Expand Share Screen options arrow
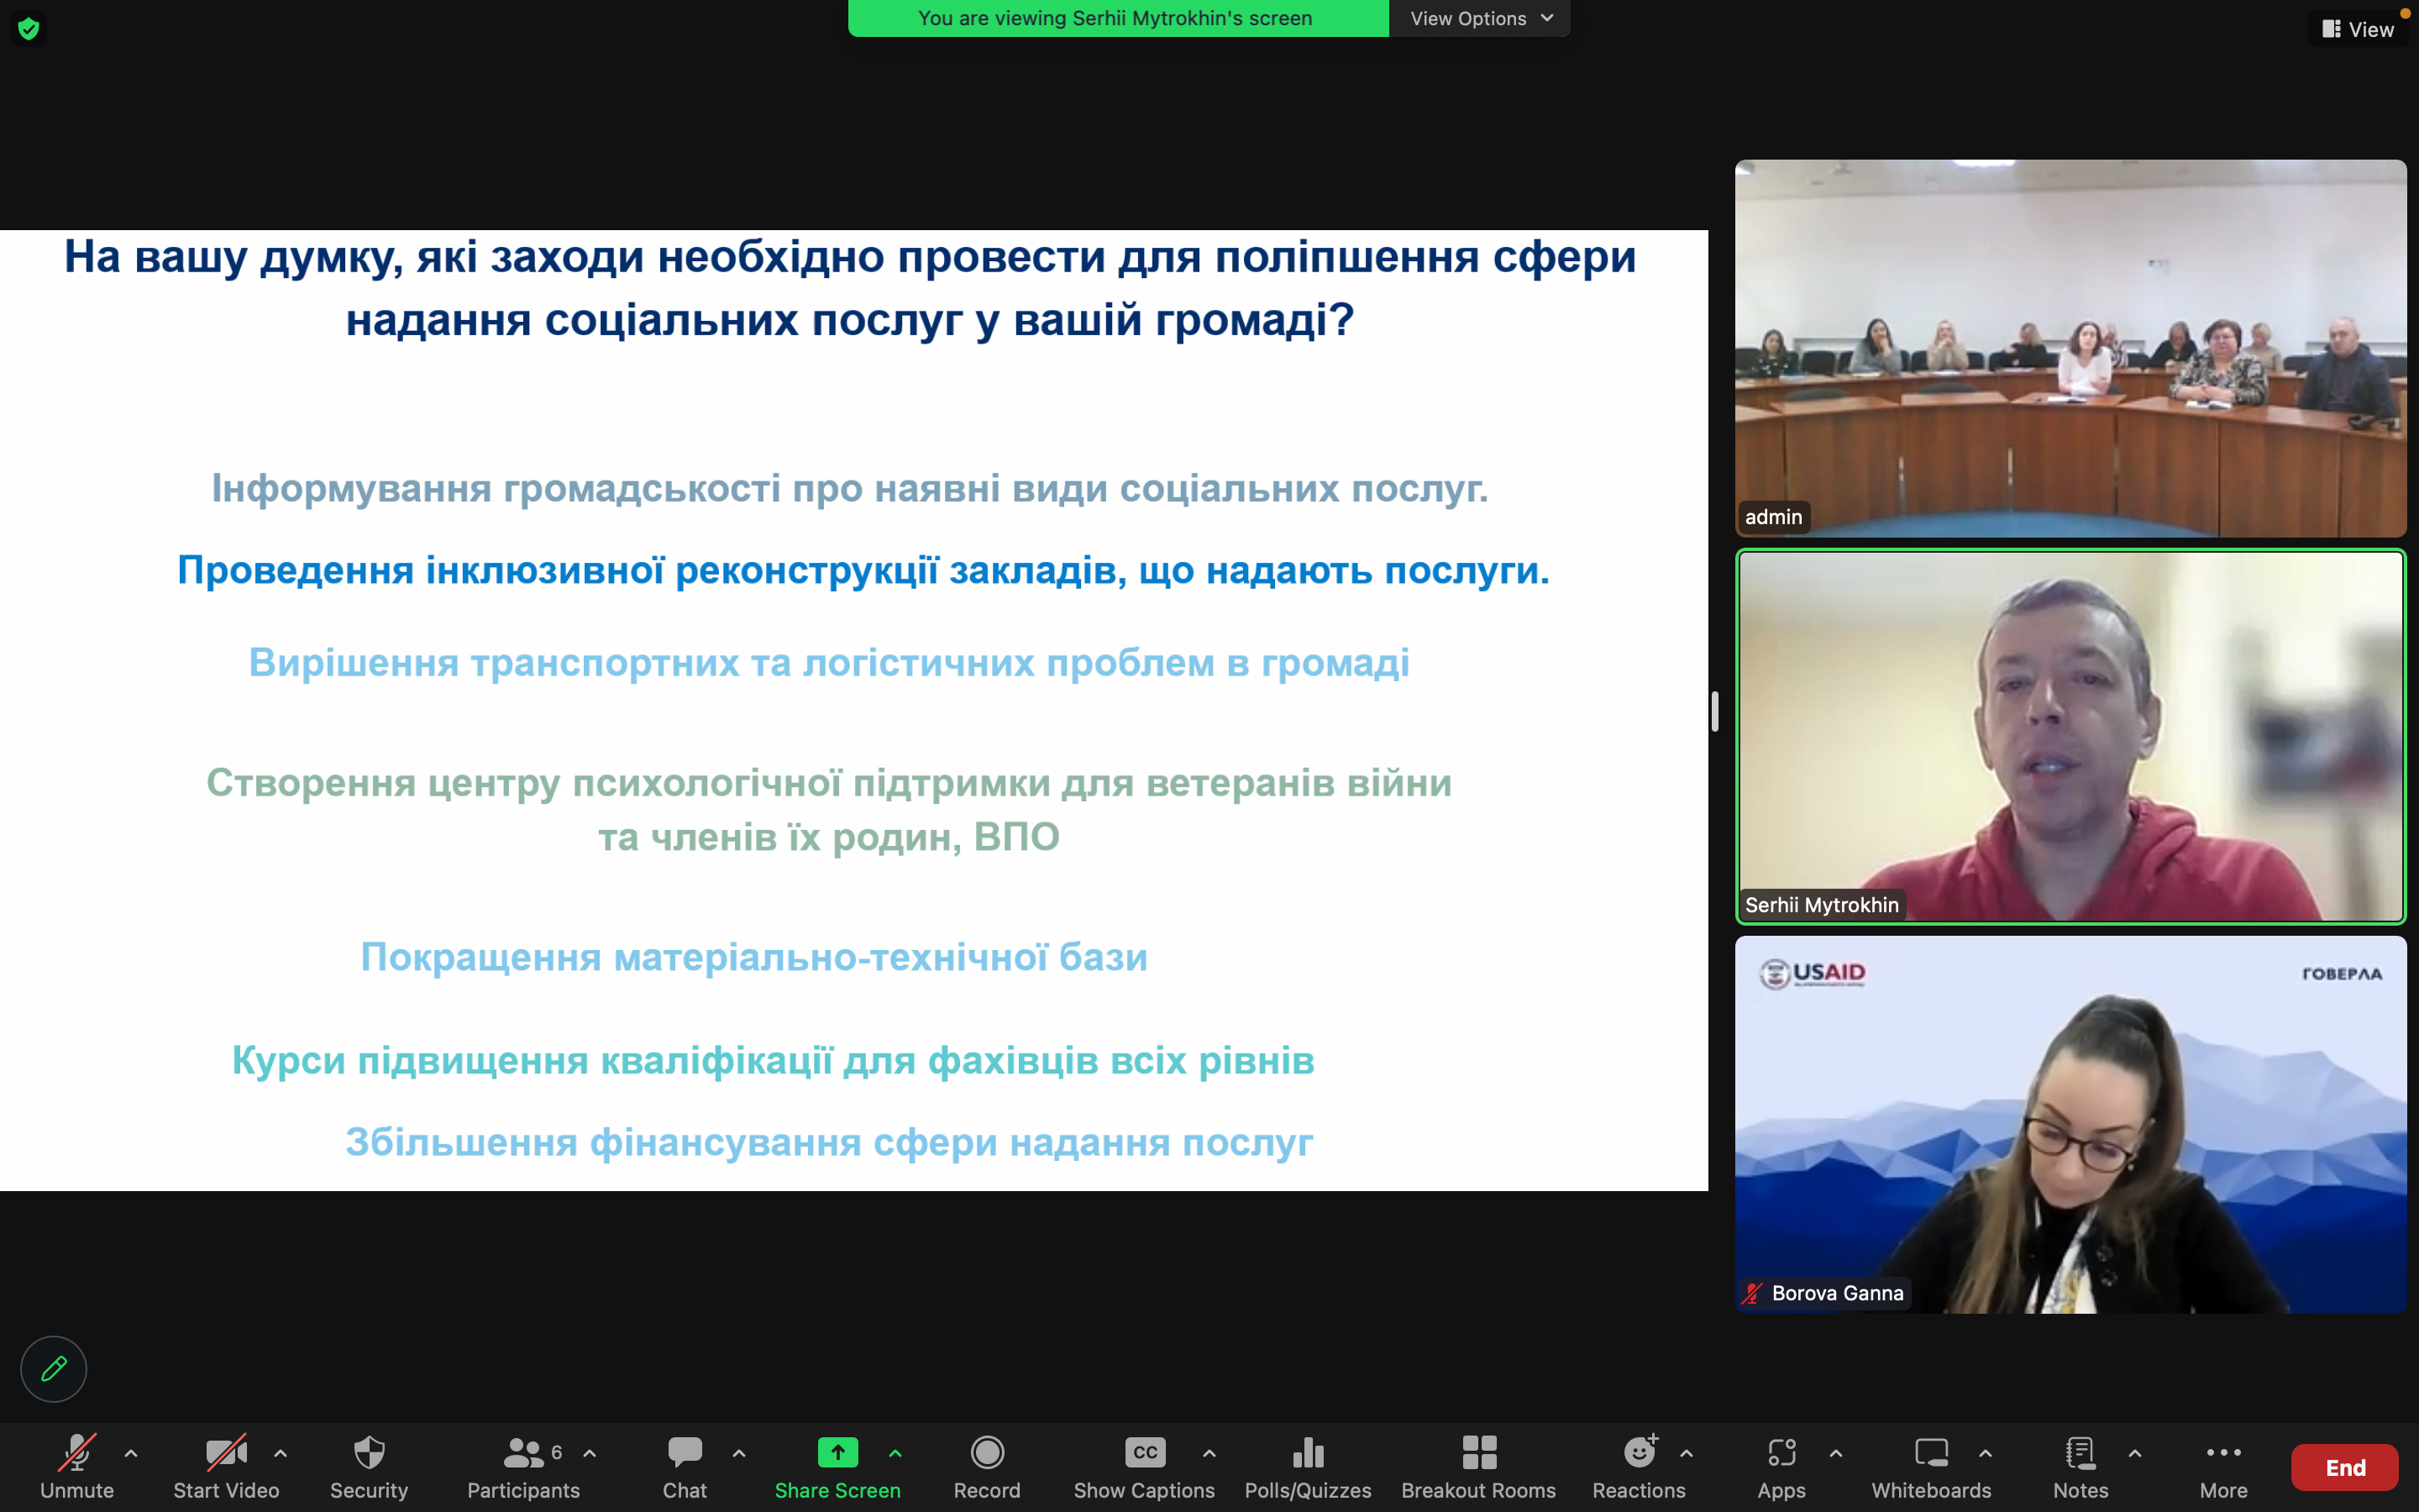 895,1453
